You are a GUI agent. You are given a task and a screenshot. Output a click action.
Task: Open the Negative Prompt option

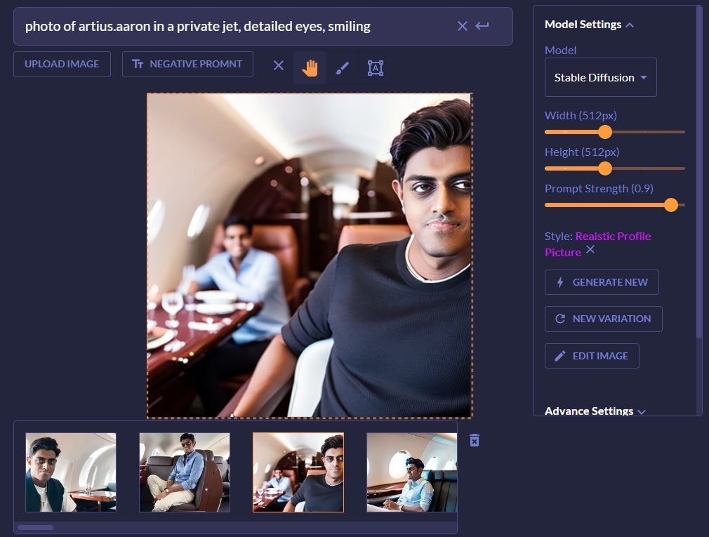tap(187, 64)
